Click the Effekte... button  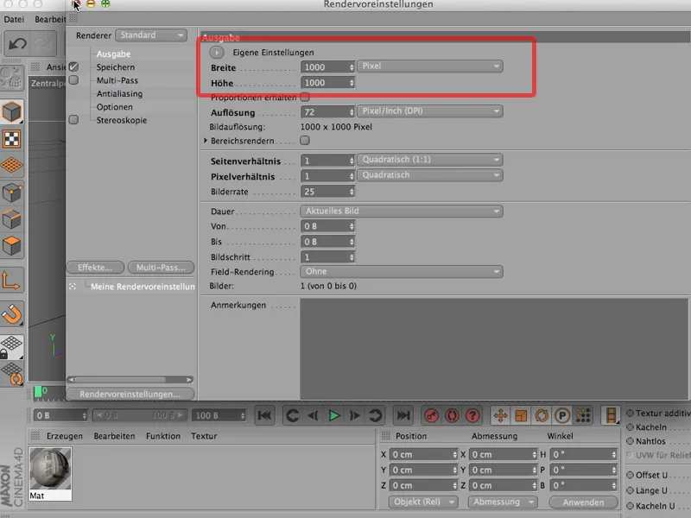pyautogui.click(x=95, y=268)
